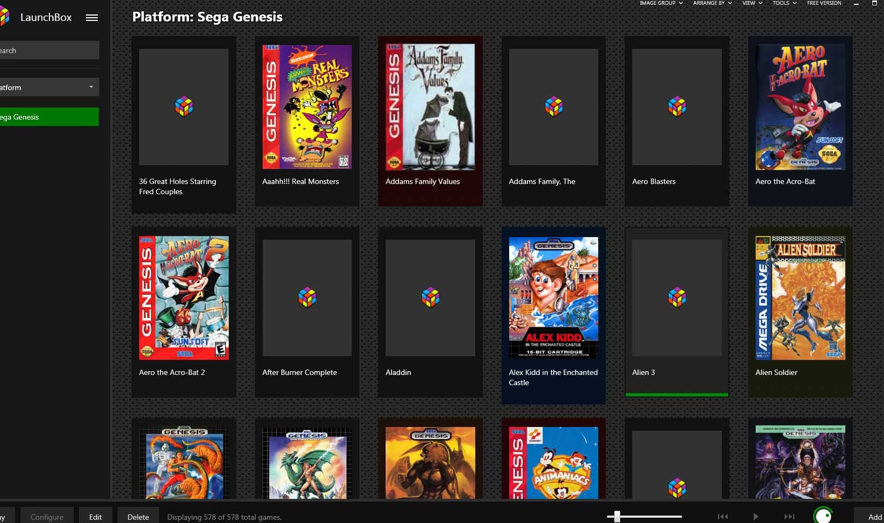Select Aaahh!!! Real Monsters box art
This screenshot has width=884, height=523.
coord(307,107)
